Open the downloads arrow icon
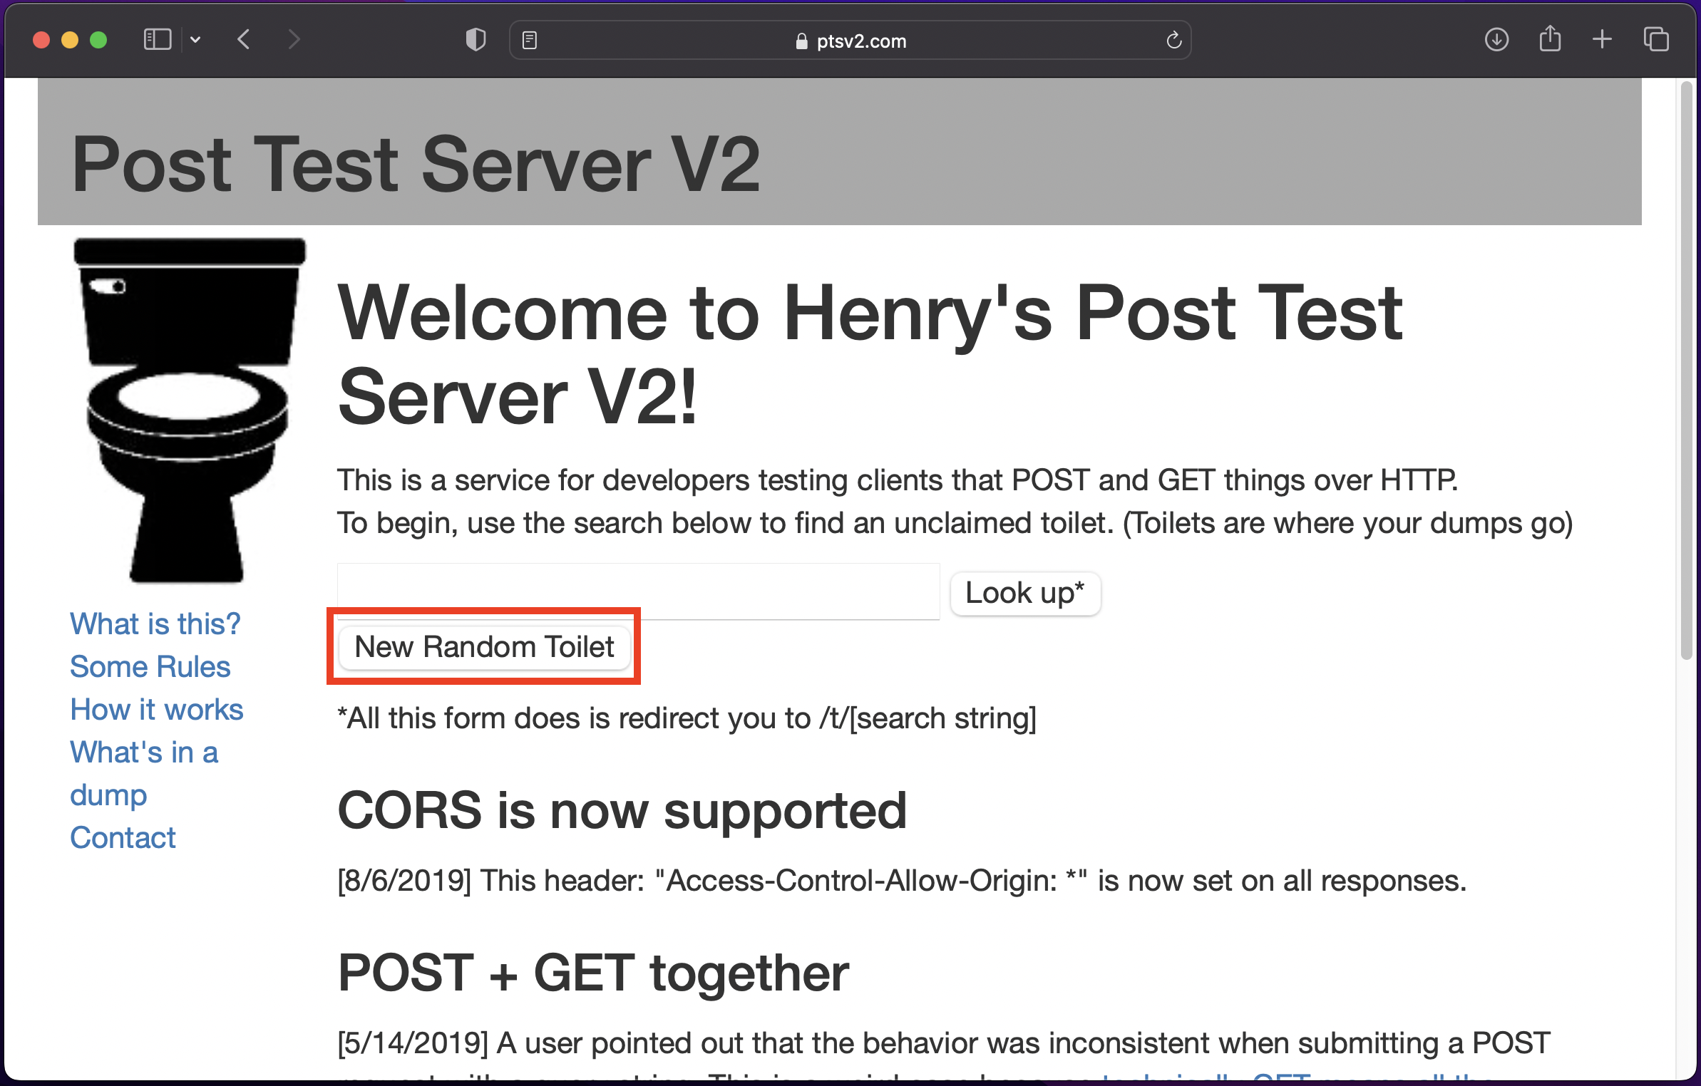Viewport: 1701px width, 1086px height. click(x=1496, y=40)
